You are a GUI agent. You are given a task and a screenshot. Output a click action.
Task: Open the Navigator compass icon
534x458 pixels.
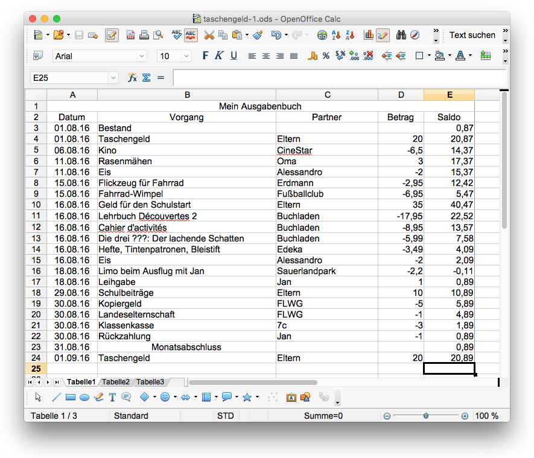(415, 35)
